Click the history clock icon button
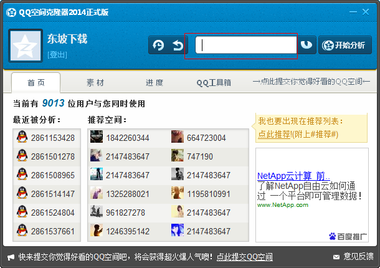 pos(158,45)
